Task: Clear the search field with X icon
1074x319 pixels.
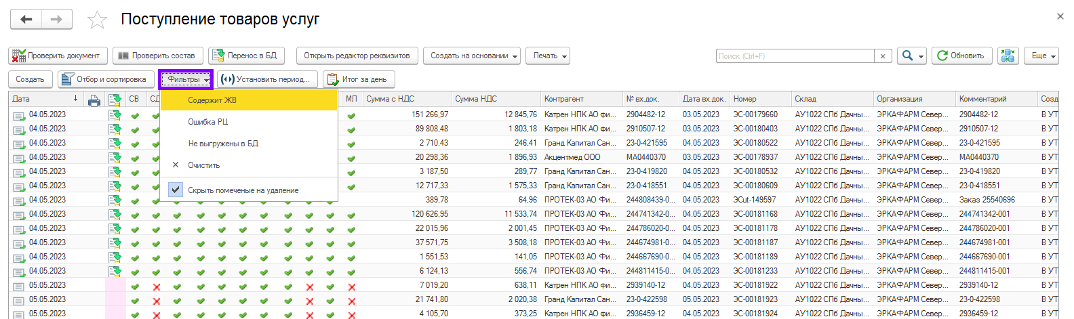Action: tap(883, 56)
